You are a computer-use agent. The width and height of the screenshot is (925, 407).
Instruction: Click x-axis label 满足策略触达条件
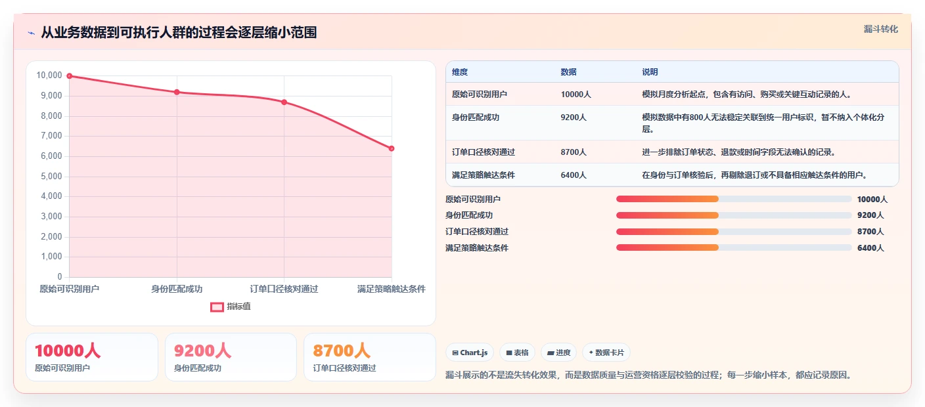coord(392,289)
